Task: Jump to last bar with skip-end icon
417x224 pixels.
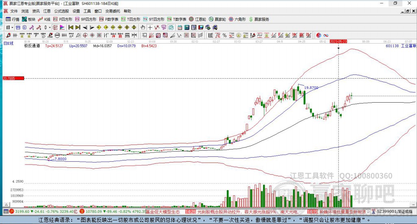Action: point(78,27)
